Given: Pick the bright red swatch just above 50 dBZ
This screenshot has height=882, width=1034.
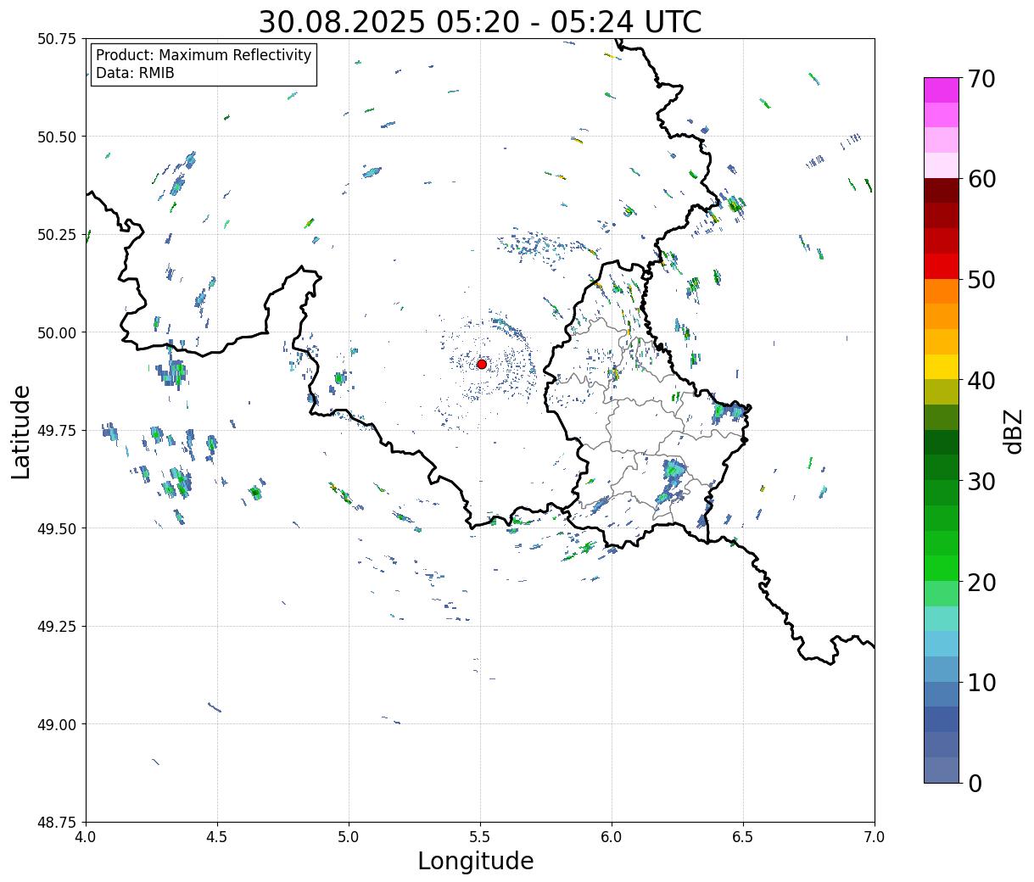Looking at the screenshot, I should (942, 266).
